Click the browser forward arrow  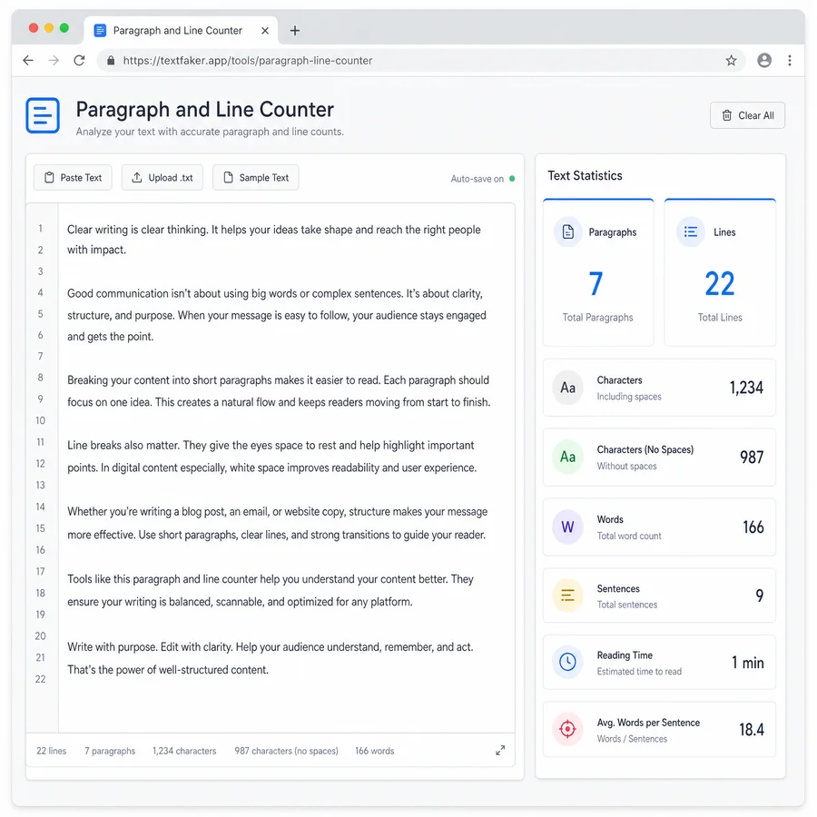pyautogui.click(x=54, y=61)
